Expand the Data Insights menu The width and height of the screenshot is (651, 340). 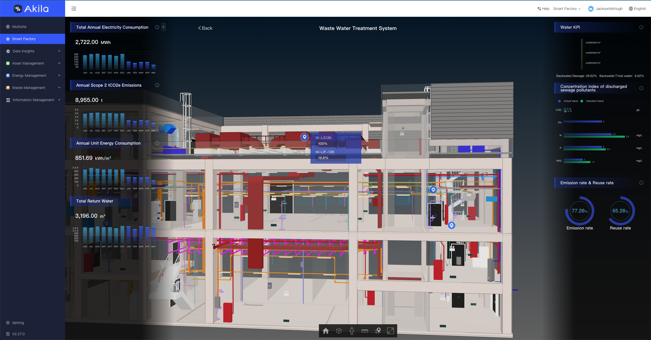tap(33, 51)
